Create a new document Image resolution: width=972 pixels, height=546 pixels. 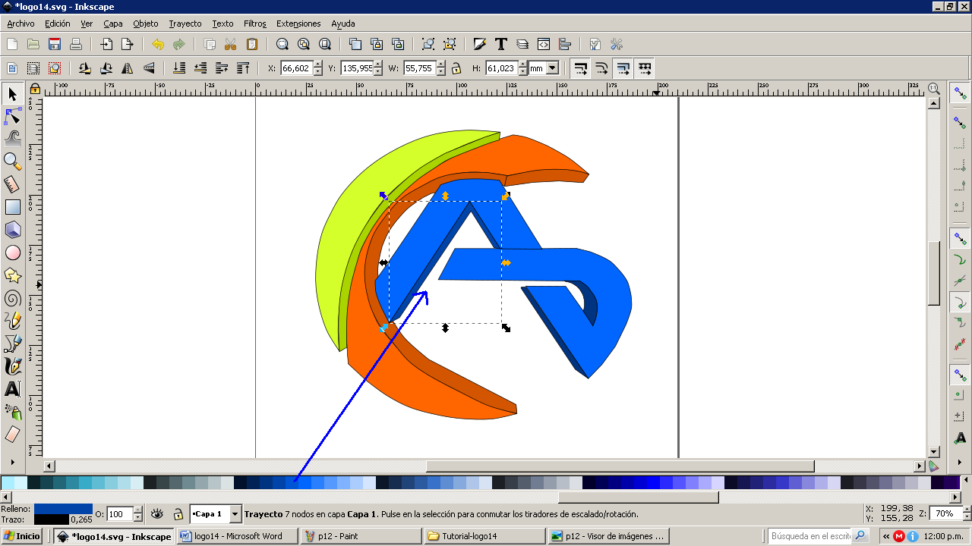tap(12, 44)
